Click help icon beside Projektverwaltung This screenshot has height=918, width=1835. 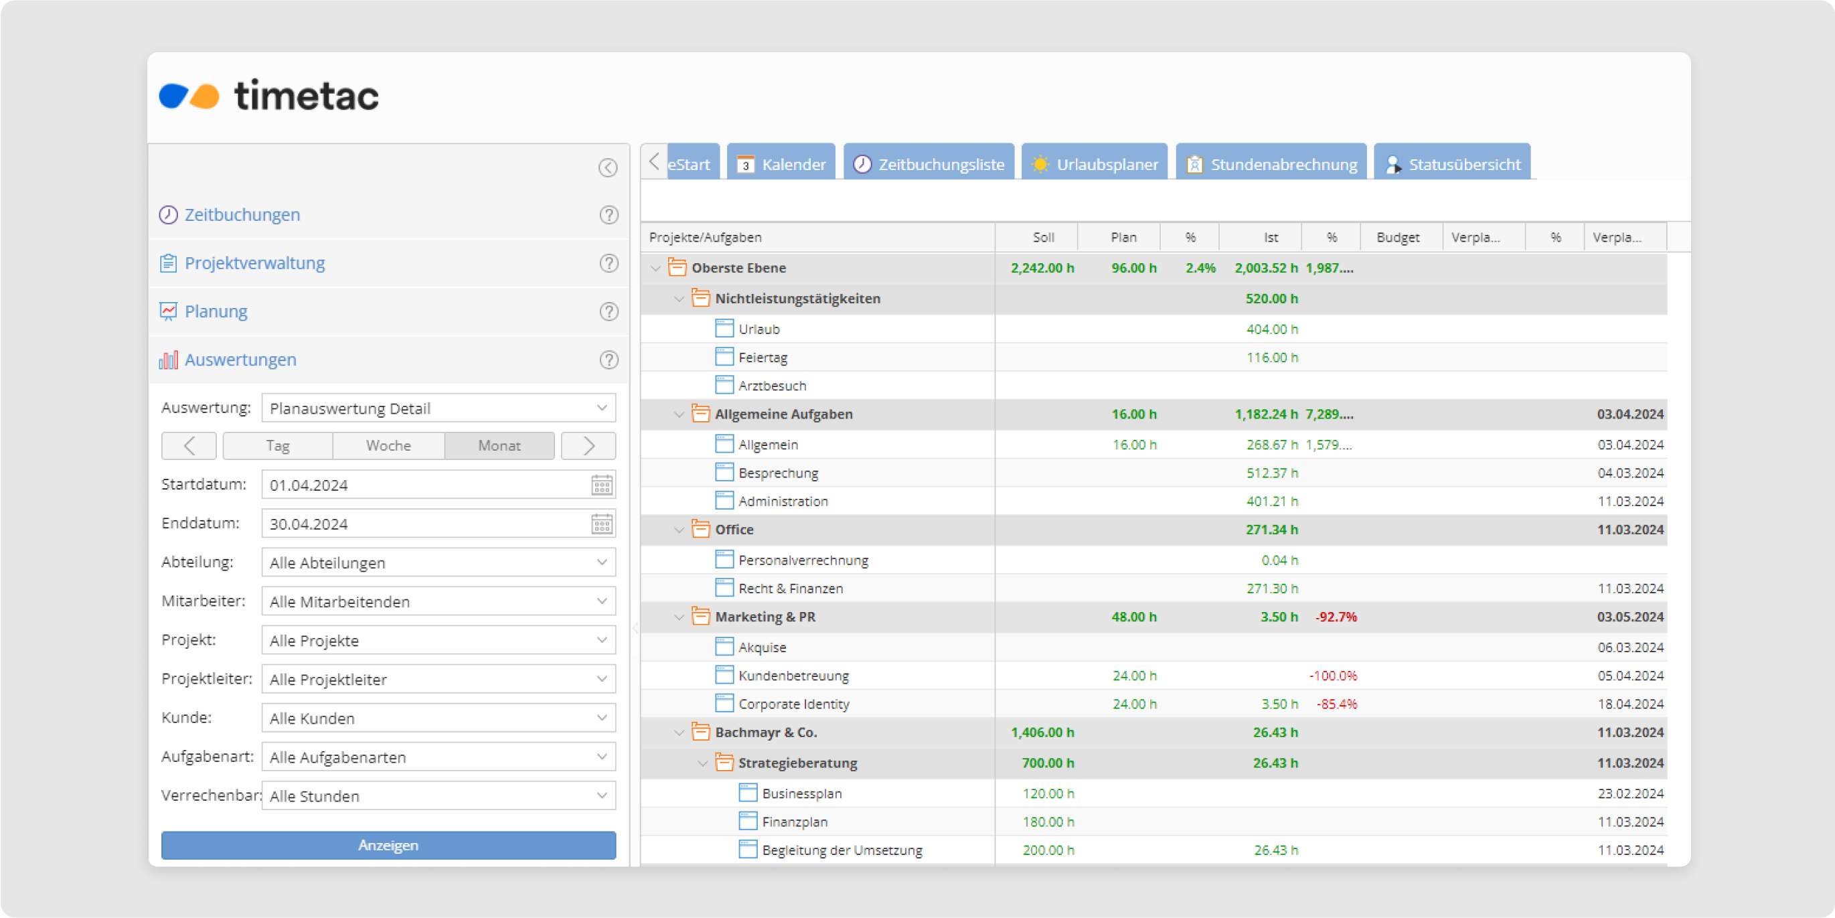pos(609,263)
